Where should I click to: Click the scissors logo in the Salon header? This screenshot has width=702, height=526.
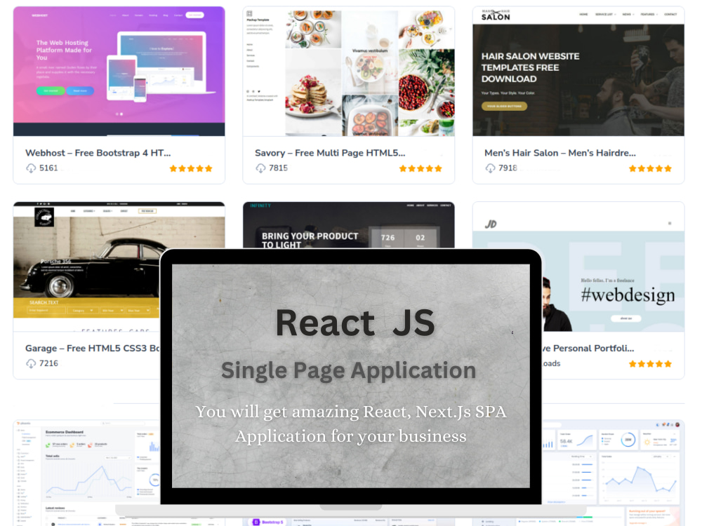pyautogui.click(x=496, y=11)
